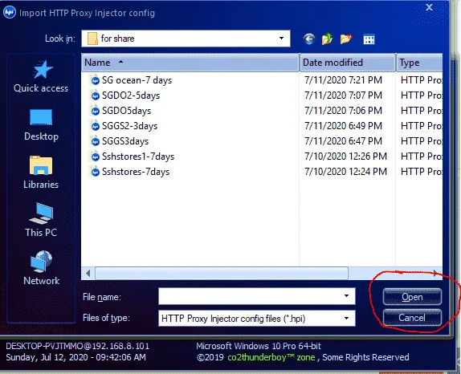Click 'DESKTOP-PVJTMMO@192.168.8.101' status text

[78, 346]
